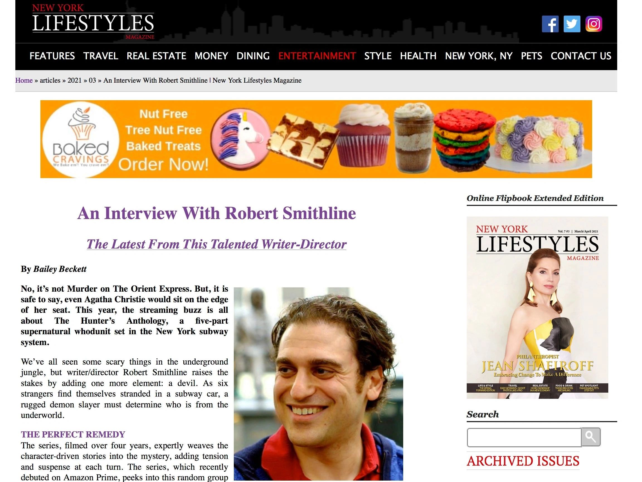
Task: Open the Facebook social icon
Action: click(550, 24)
